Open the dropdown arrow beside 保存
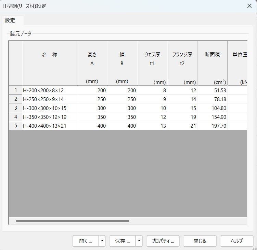Screen dimensions: 257x250 (x=139, y=241)
